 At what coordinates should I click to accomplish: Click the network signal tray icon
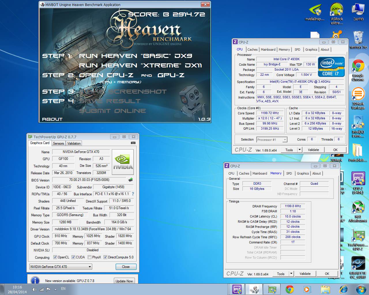pyautogui.click(x=41, y=289)
